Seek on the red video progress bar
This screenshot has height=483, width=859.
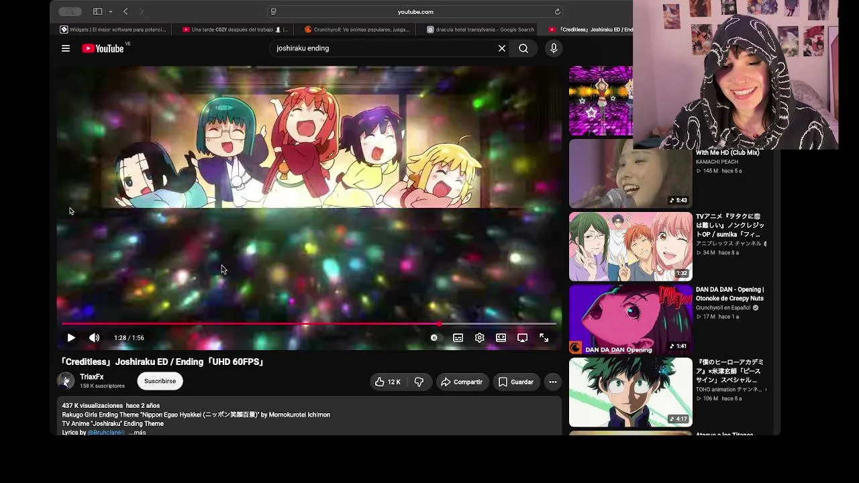click(x=309, y=324)
